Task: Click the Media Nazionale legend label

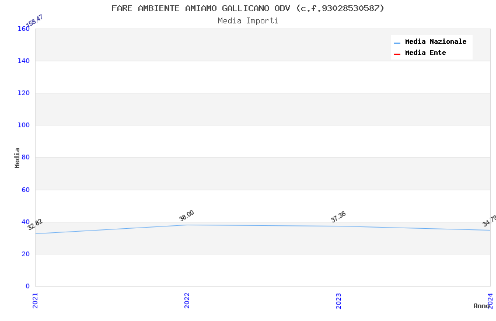Action: [435, 41]
